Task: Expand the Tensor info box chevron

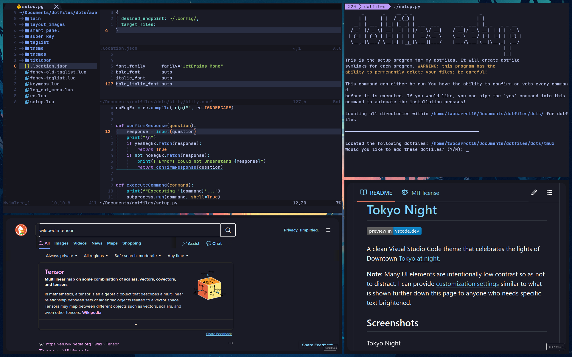Action: coord(136,324)
